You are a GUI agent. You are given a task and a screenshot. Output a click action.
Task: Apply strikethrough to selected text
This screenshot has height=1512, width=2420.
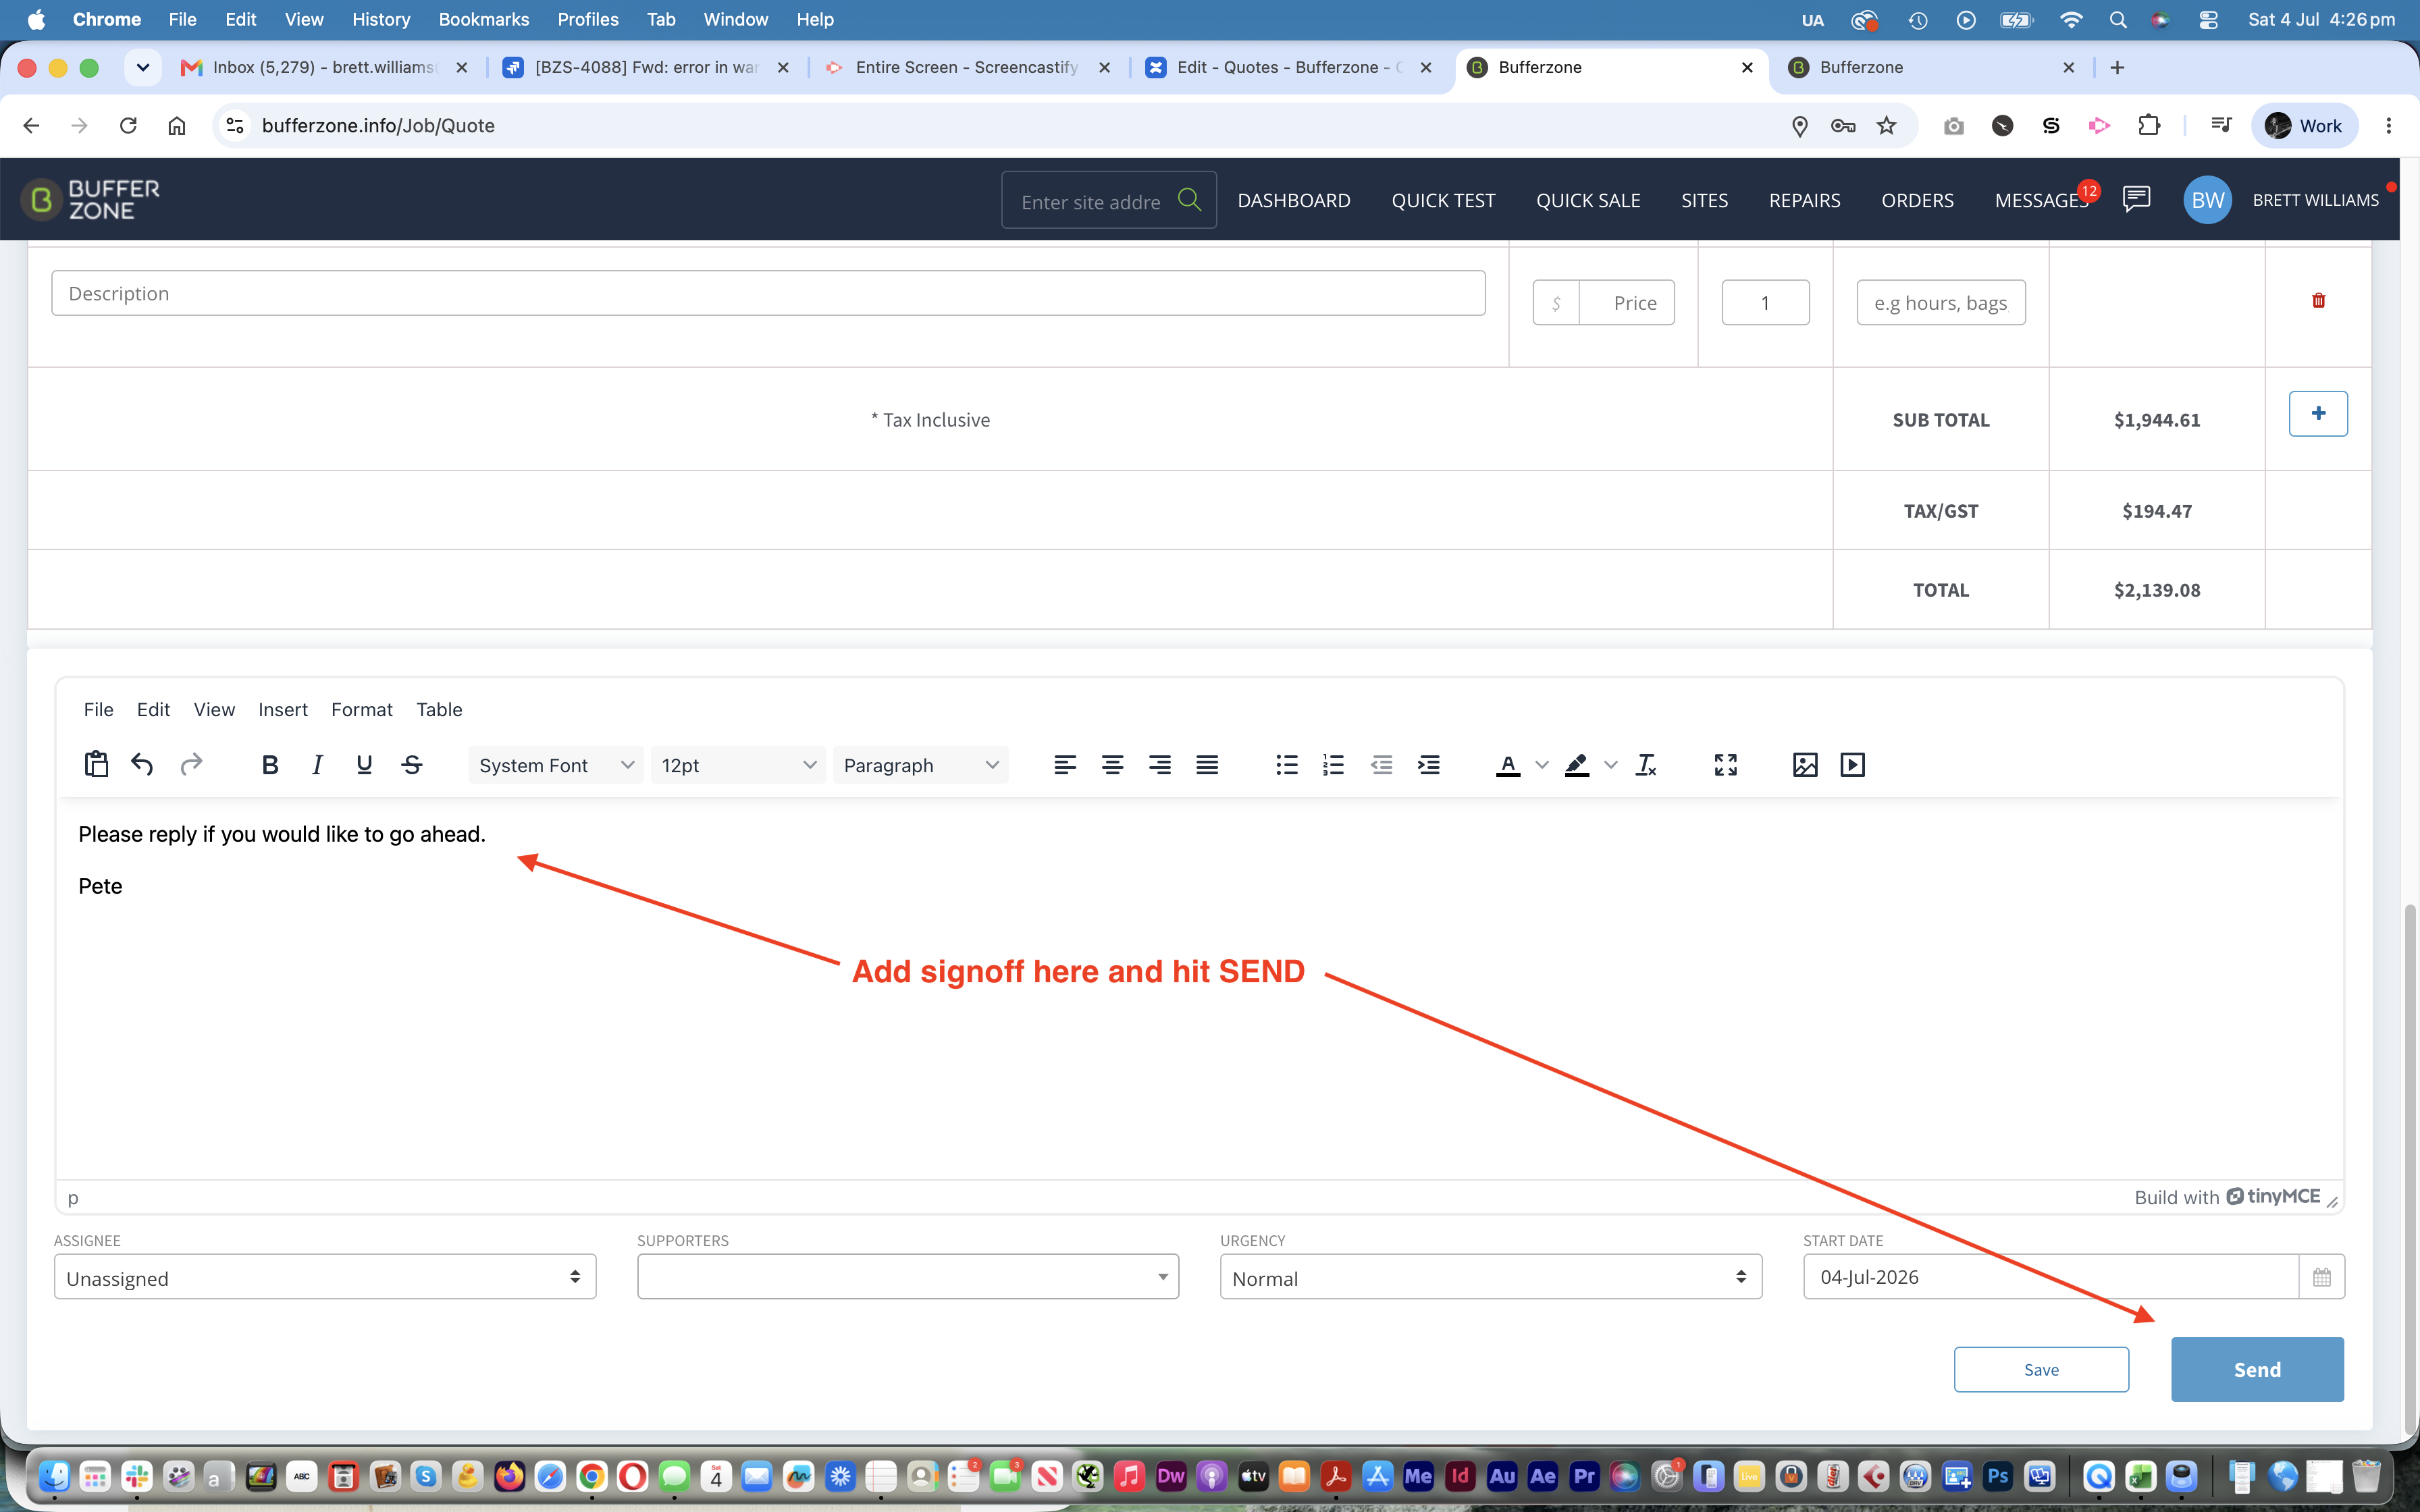(412, 765)
